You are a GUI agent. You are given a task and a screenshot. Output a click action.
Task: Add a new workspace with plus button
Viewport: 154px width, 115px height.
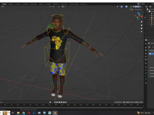87,4
